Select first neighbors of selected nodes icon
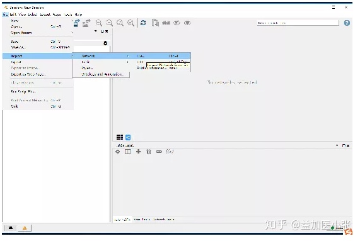Screen dimensions: 360x241 pos(166,23)
